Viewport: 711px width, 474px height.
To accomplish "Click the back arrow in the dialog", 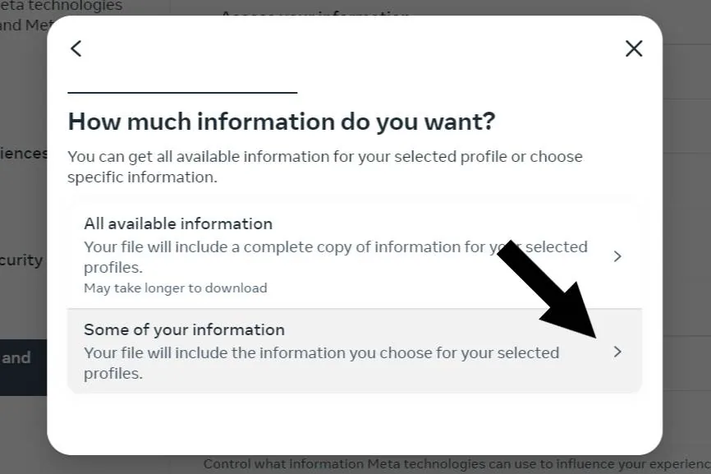I will 76,48.
